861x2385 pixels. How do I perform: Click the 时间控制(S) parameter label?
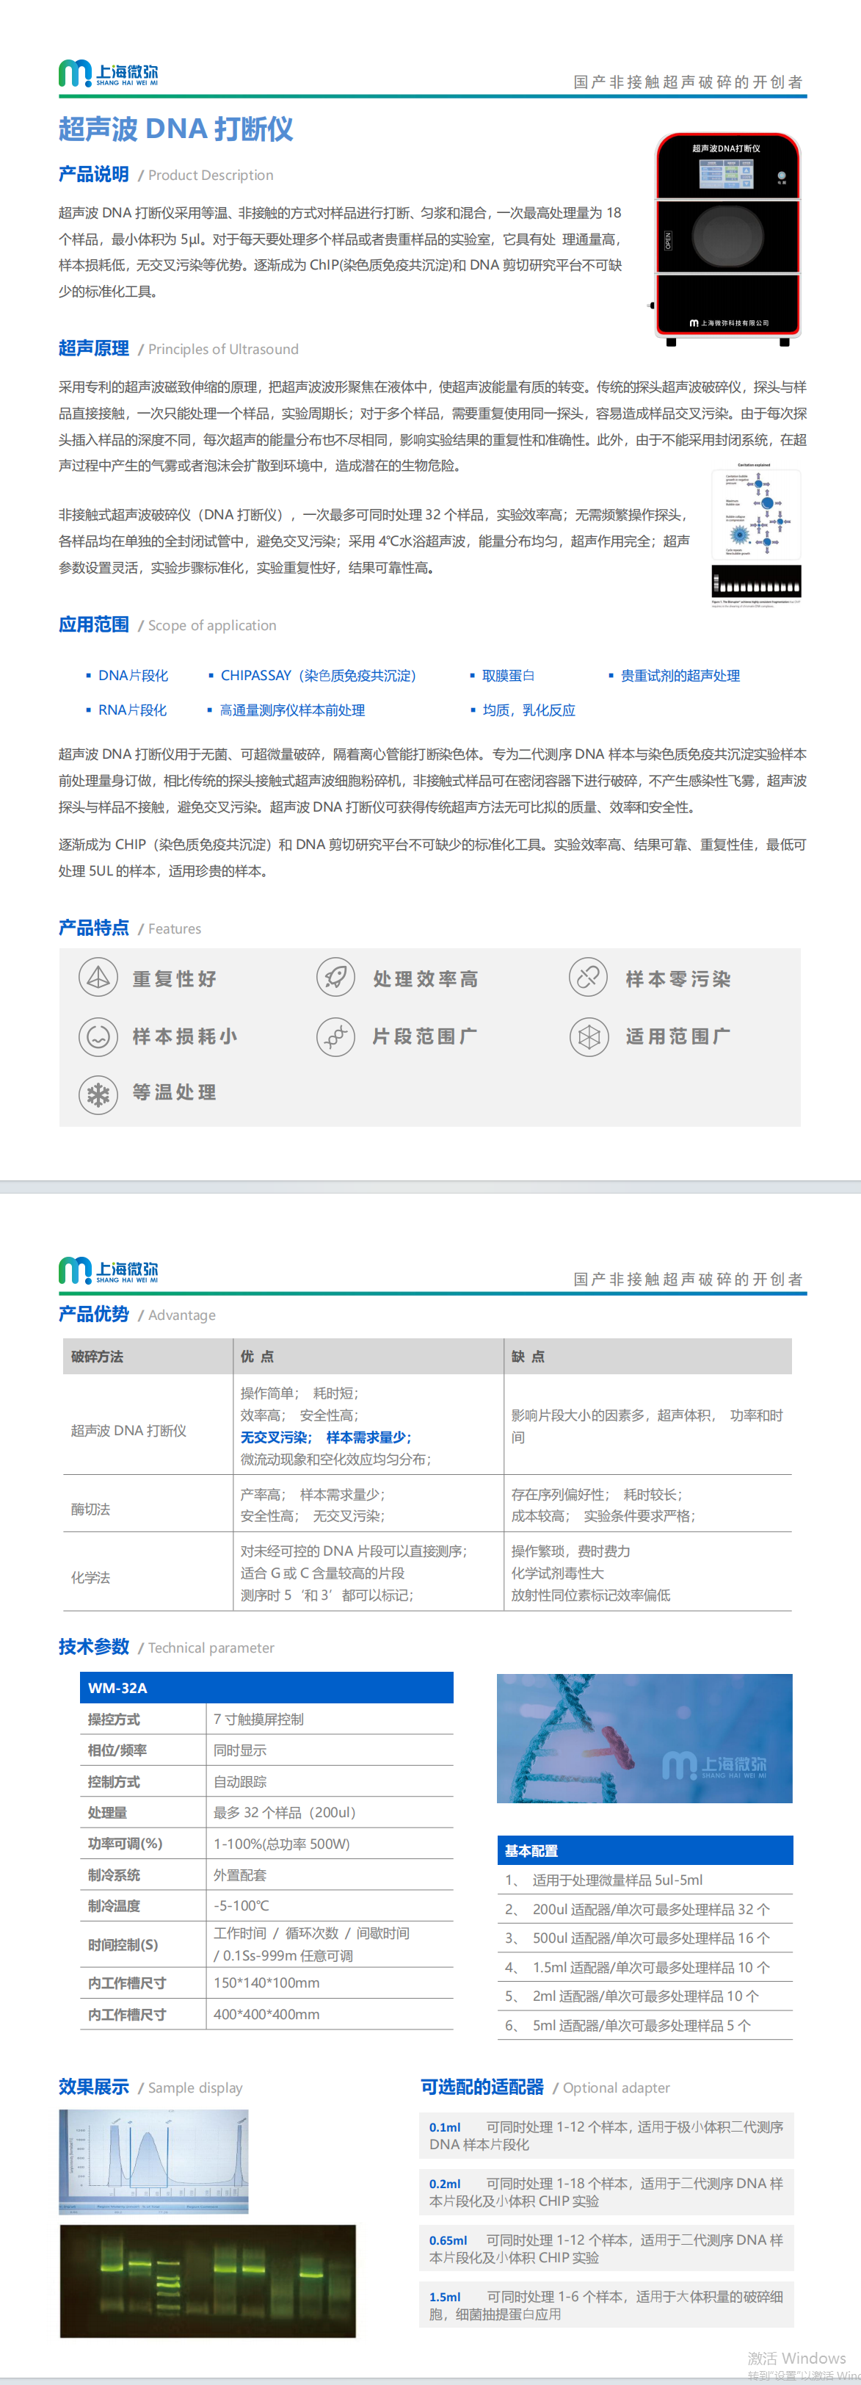click(123, 1944)
